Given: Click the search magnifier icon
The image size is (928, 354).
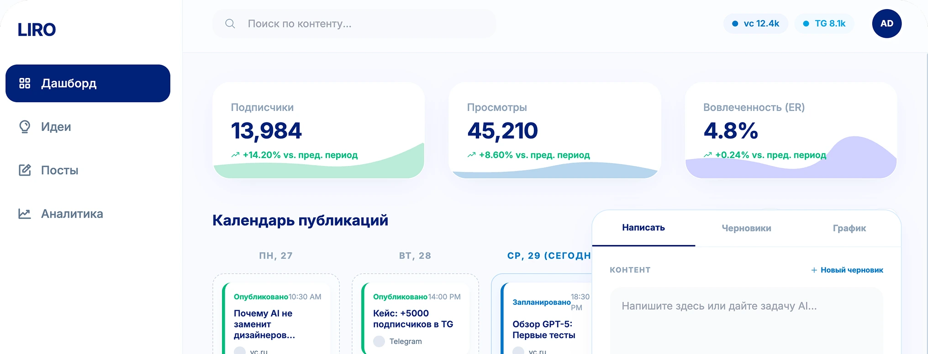Looking at the screenshot, I should (x=230, y=24).
